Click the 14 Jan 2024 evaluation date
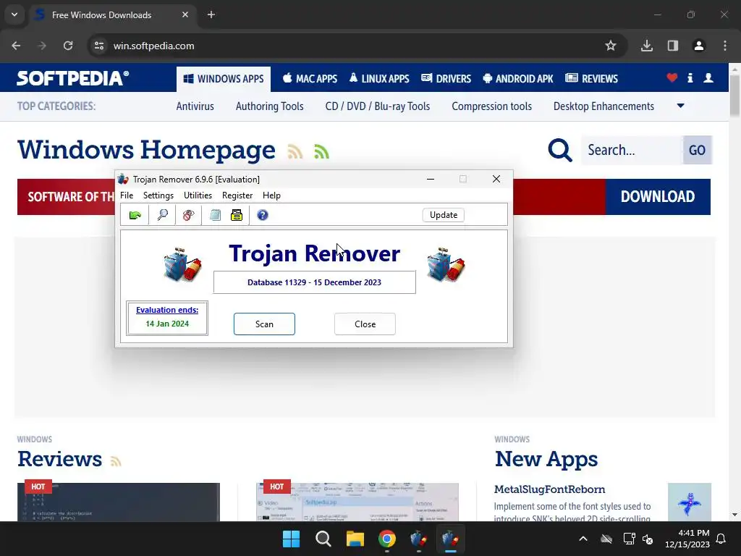 point(167,324)
